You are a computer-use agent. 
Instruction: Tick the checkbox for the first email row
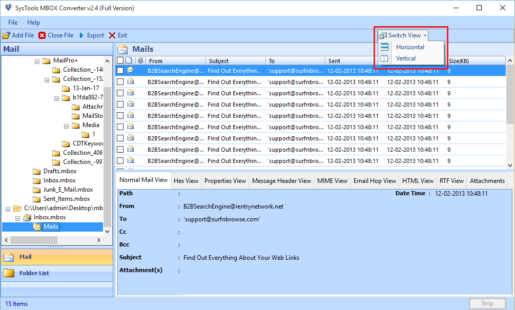click(x=120, y=70)
